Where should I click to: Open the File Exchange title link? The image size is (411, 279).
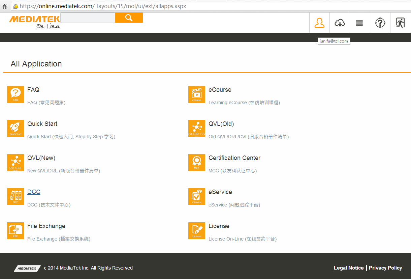click(x=46, y=226)
